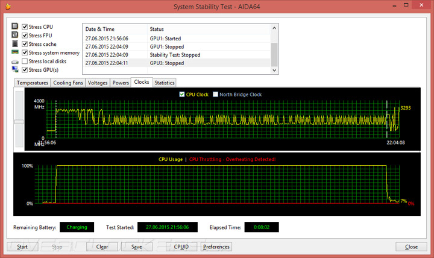Viewport: 434px width, 258px height.
Task: Switch to the Temperatures tab
Action: pyautogui.click(x=33, y=83)
